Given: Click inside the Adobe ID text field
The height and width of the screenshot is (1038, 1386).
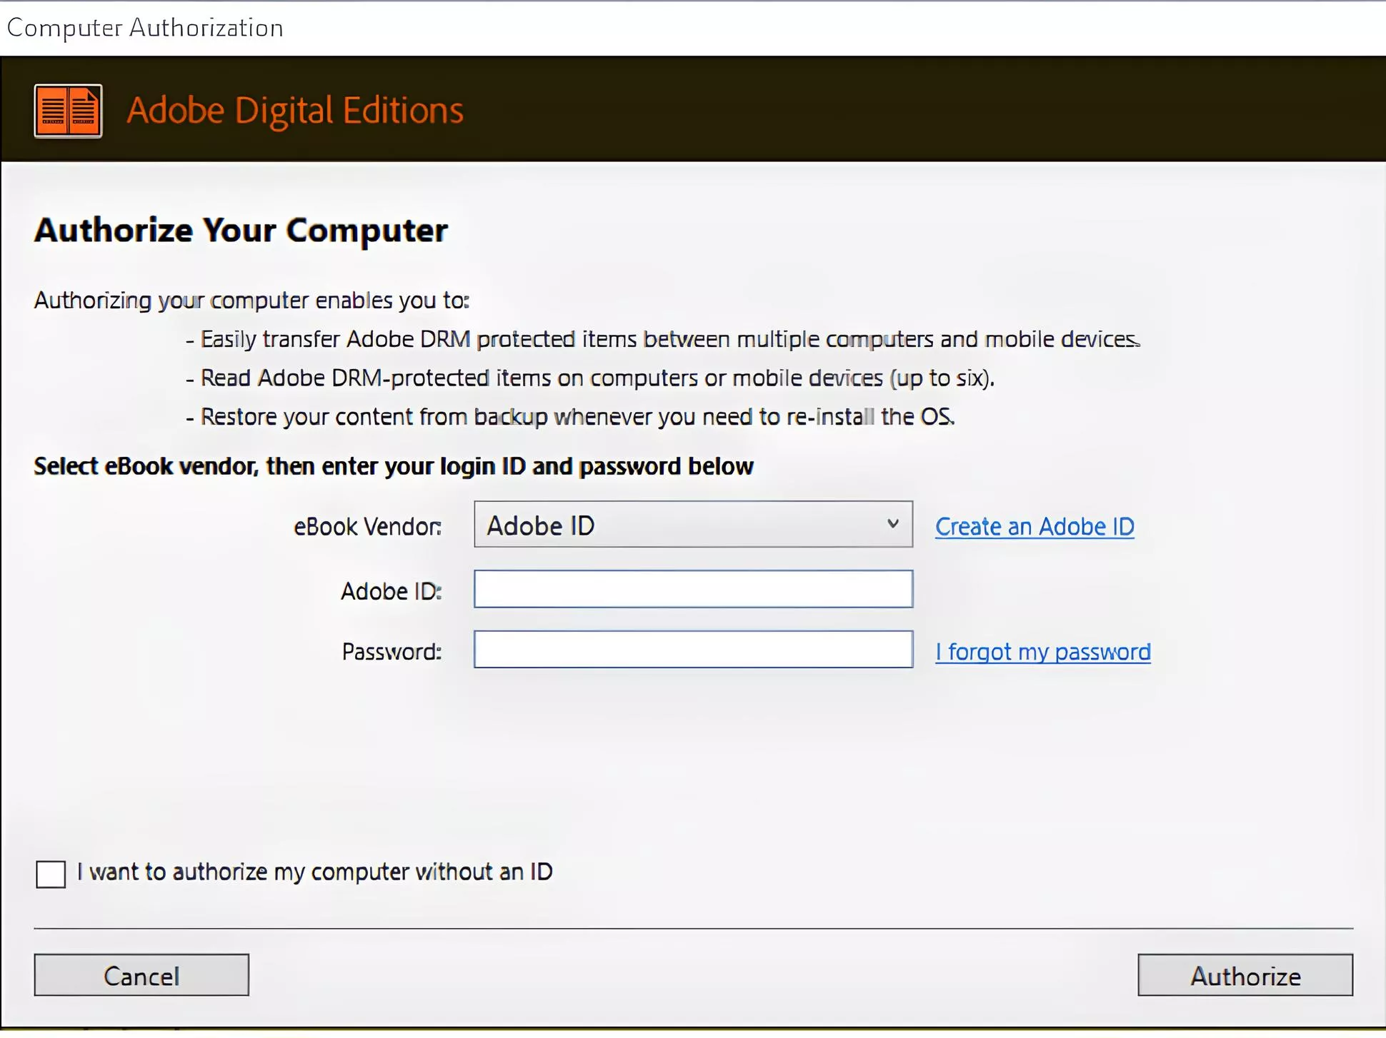Looking at the screenshot, I should click(693, 589).
